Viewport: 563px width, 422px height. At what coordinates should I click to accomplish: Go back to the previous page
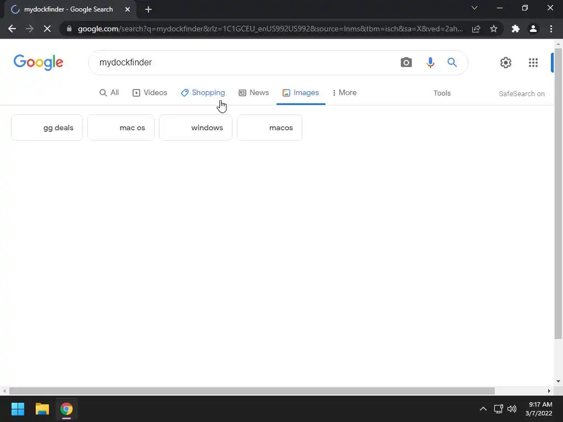tap(12, 29)
